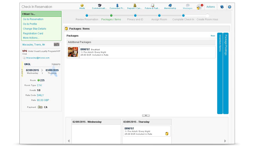
Task: Open the Actions menu
Action: point(211,7)
